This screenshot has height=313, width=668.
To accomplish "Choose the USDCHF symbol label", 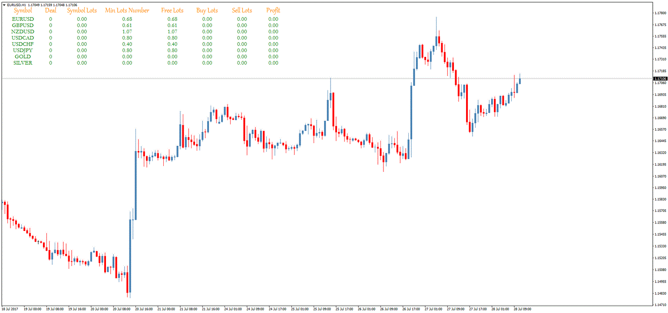I will [23, 44].
